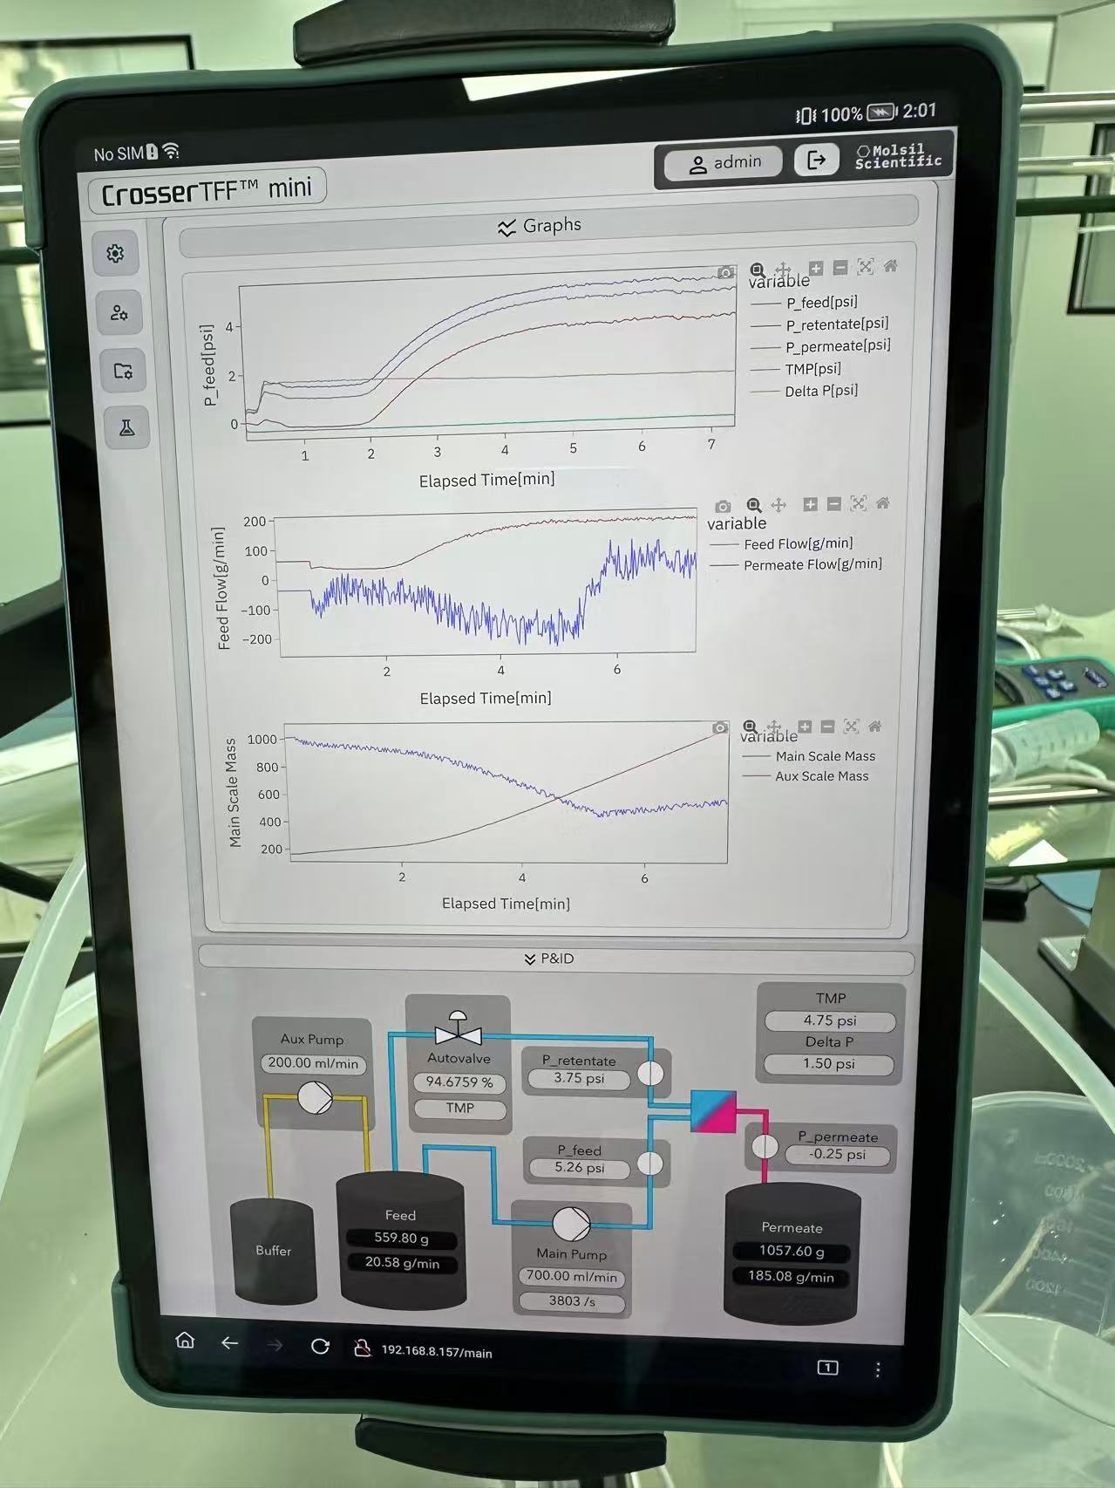
Task: Zoom in on the pressure graph
Action: pyautogui.click(x=815, y=268)
